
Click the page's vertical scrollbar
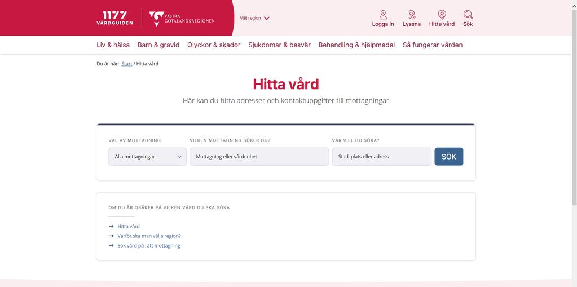(x=574, y=107)
